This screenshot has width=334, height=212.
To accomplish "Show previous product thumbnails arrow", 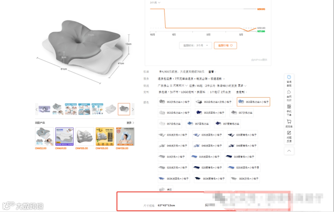I will tap(36, 109).
